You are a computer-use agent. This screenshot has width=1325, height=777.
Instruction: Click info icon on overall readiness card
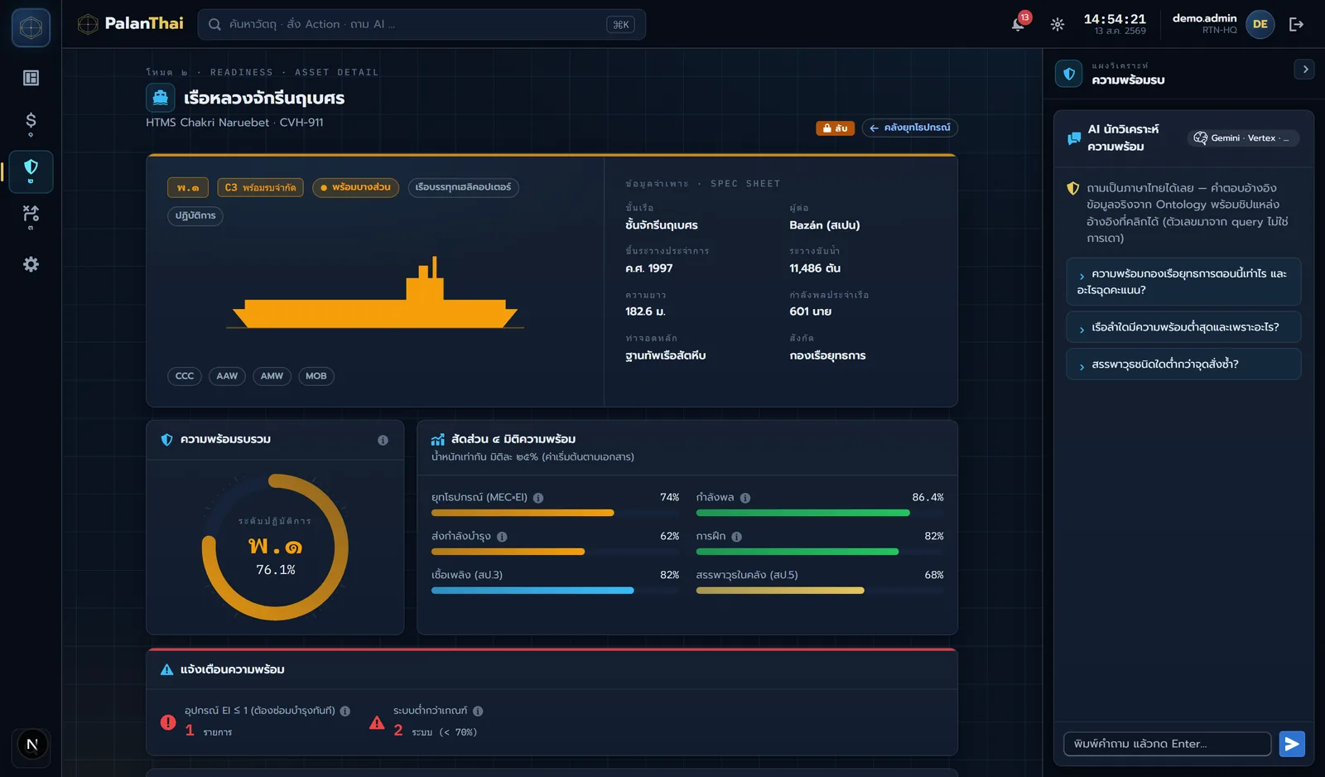(383, 440)
